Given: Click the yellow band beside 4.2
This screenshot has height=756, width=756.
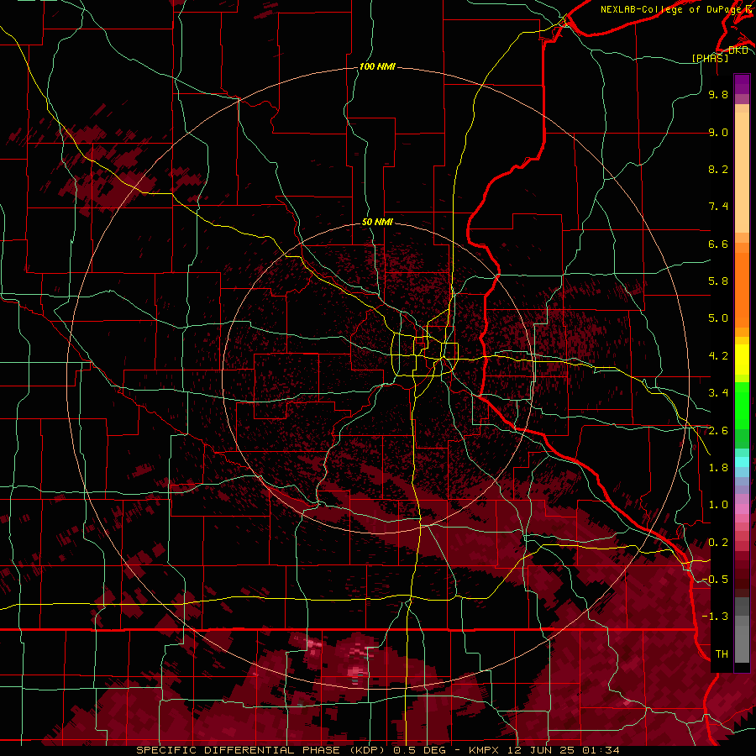Looking at the screenshot, I should pos(742,360).
